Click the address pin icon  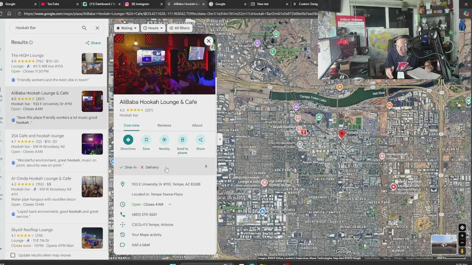[123, 184]
